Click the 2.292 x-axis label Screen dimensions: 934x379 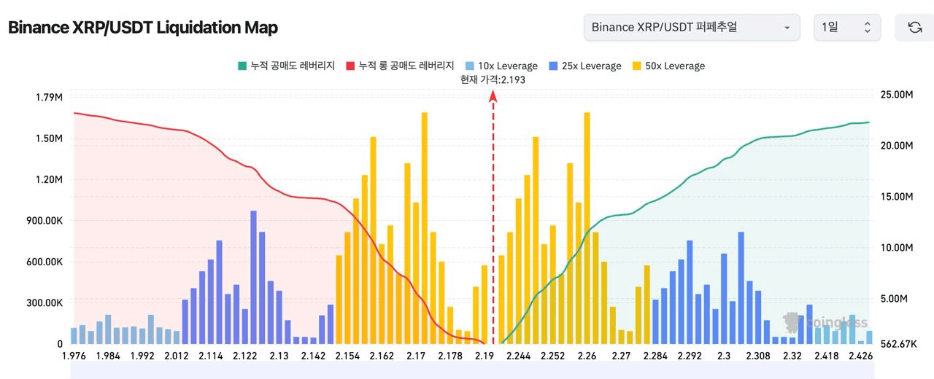[690, 356]
